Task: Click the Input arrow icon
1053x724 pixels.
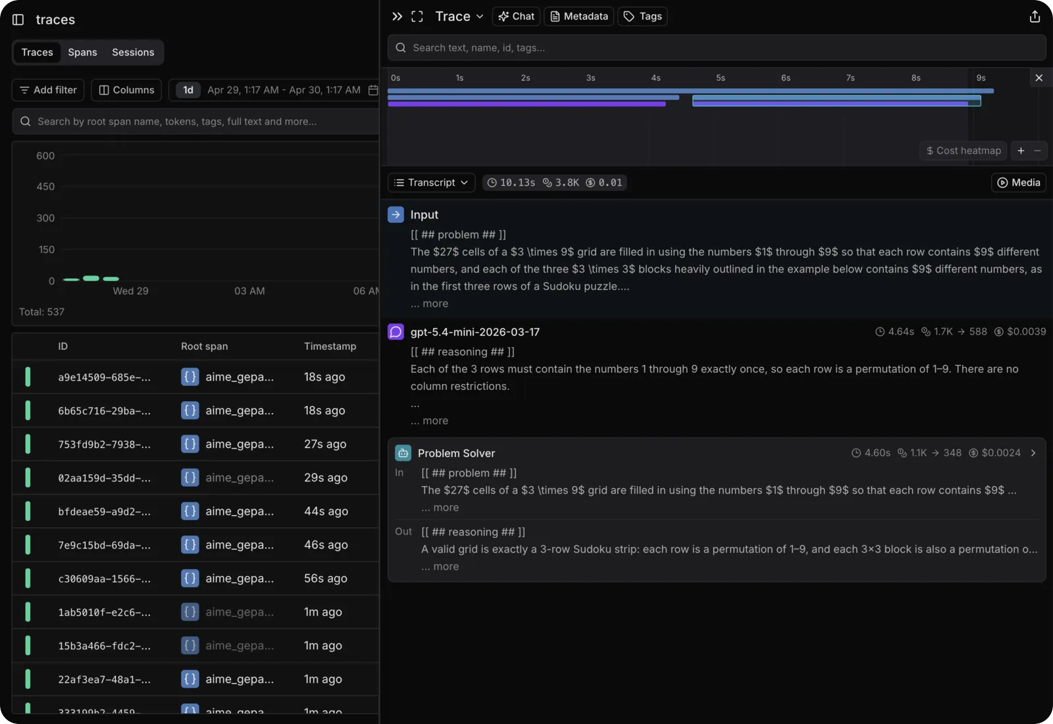Action: (x=396, y=214)
